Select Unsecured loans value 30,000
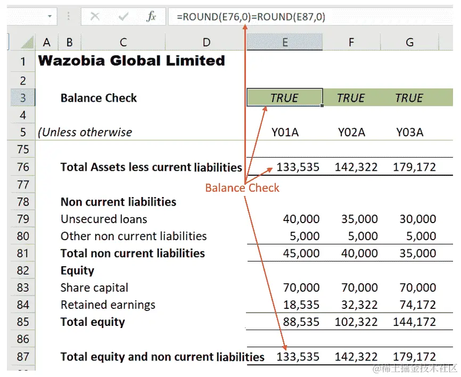This screenshot has width=461, height=377. coord(417,219)
